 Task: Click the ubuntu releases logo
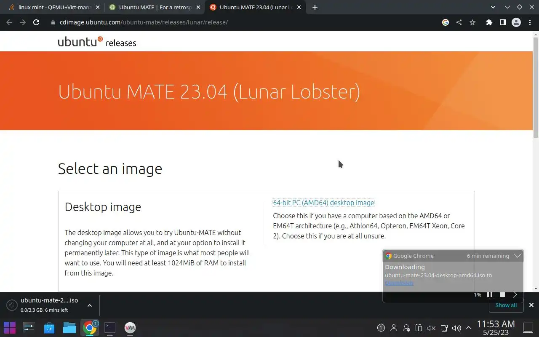[97, 42]
